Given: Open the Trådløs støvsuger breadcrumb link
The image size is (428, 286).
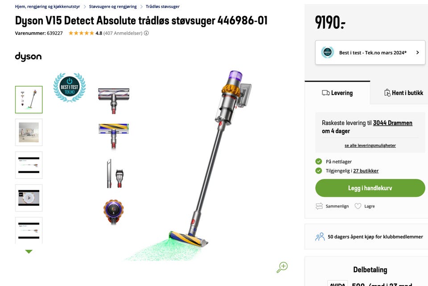Looking at the screenshot, I should click(163, 7).
